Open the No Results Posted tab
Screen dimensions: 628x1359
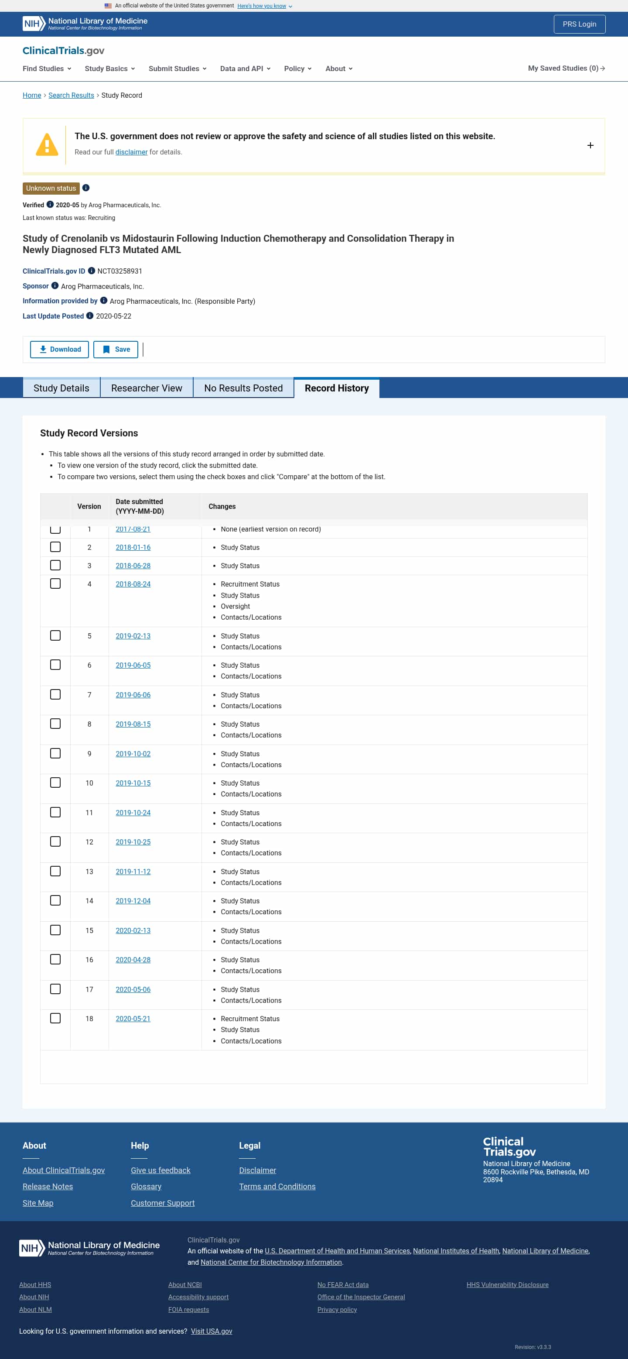pyautogui.click(x=244, y=388)
